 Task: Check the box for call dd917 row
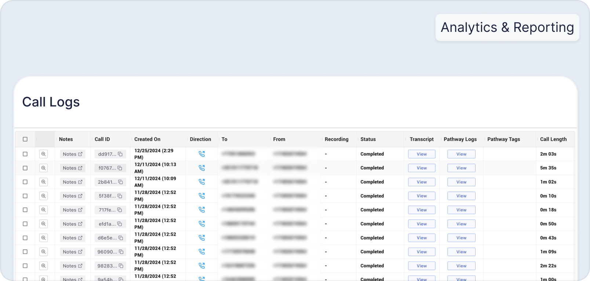point(25,154)
